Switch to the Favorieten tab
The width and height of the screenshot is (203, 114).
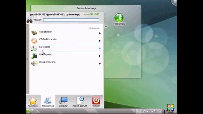(33, 102)
